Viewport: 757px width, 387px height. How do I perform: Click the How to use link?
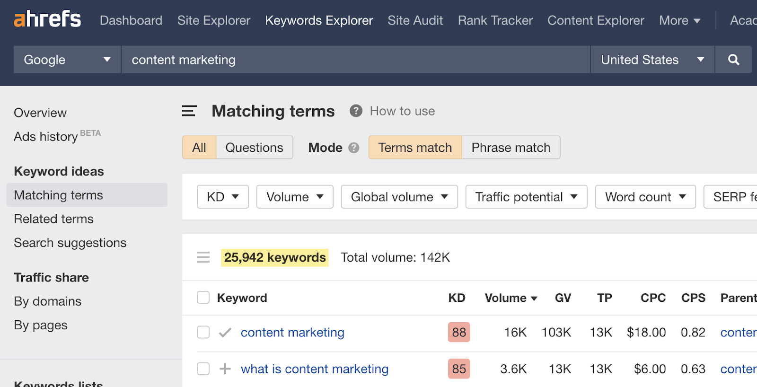coord(402,111)
